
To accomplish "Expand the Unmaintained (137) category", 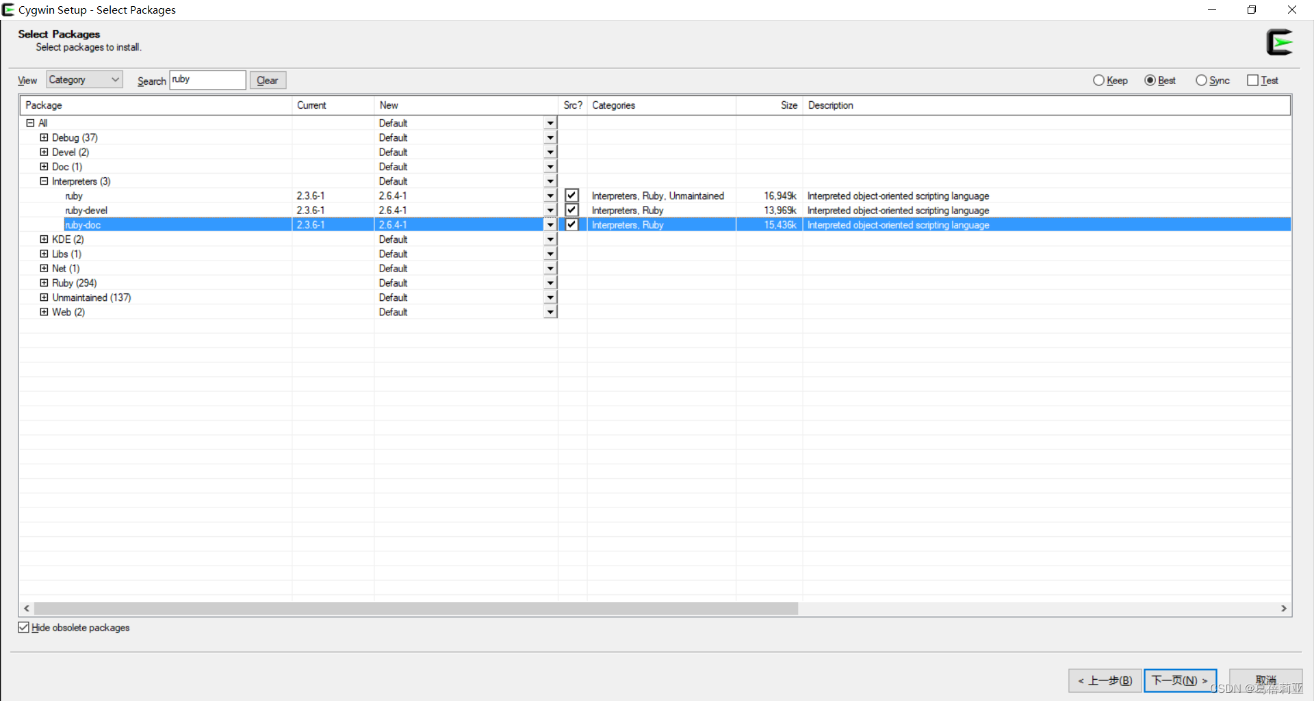I will [44, 297].
